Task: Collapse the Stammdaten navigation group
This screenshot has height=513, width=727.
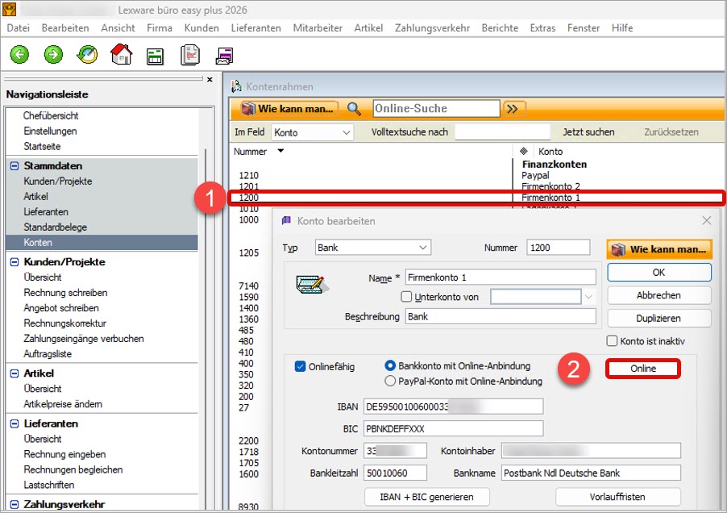Action: 15,166
